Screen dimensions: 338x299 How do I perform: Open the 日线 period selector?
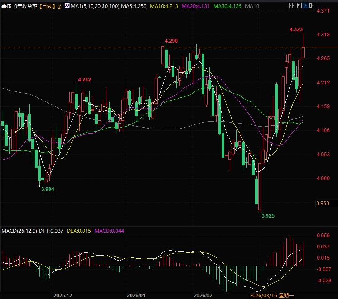click(47, 7)
